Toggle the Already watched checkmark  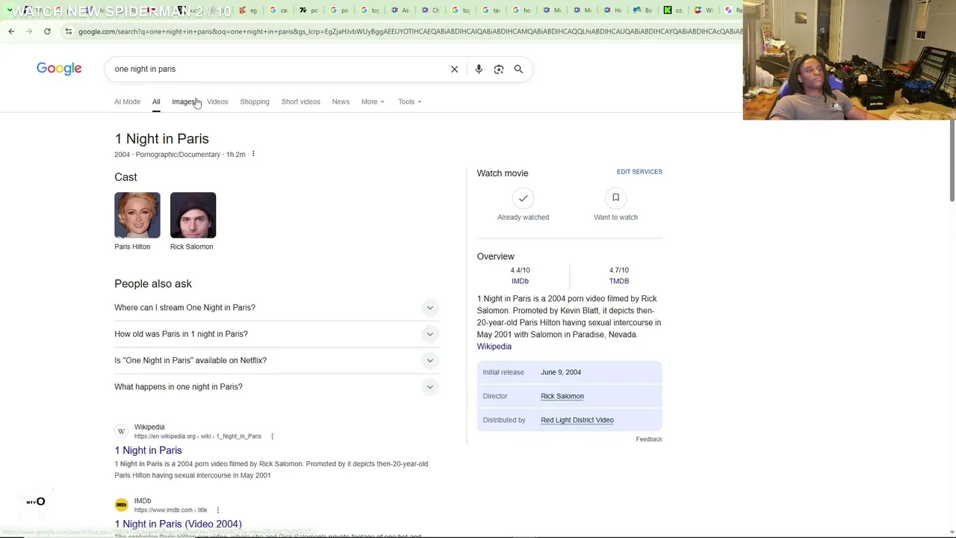coord(523,198)
